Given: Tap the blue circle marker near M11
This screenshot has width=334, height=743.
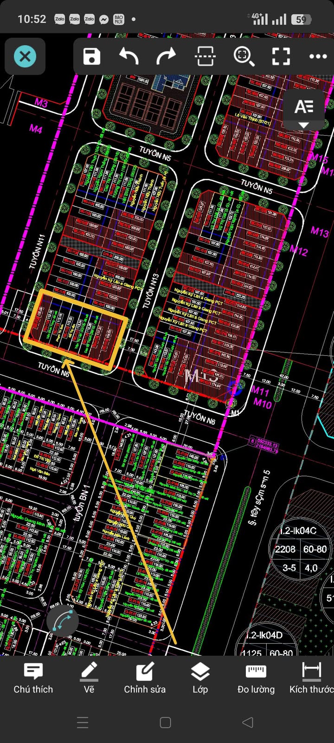Looking at the screenshot, I should [235, 388].
